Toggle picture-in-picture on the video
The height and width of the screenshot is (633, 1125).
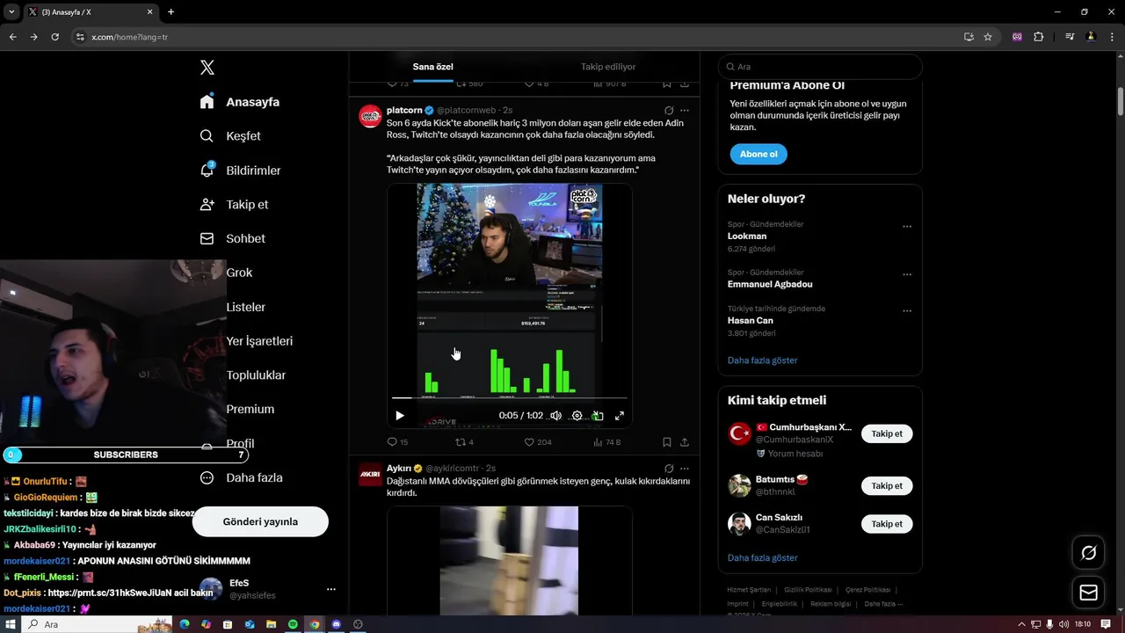tap(598, 416)
